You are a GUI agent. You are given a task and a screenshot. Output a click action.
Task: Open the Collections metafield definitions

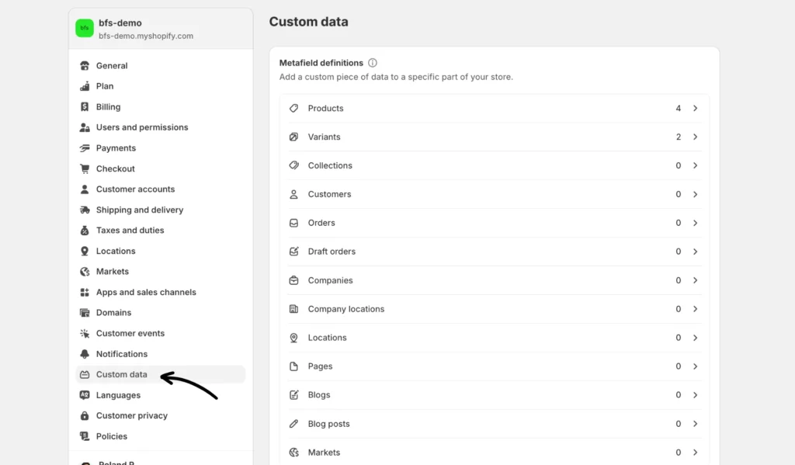pos(330,165)
